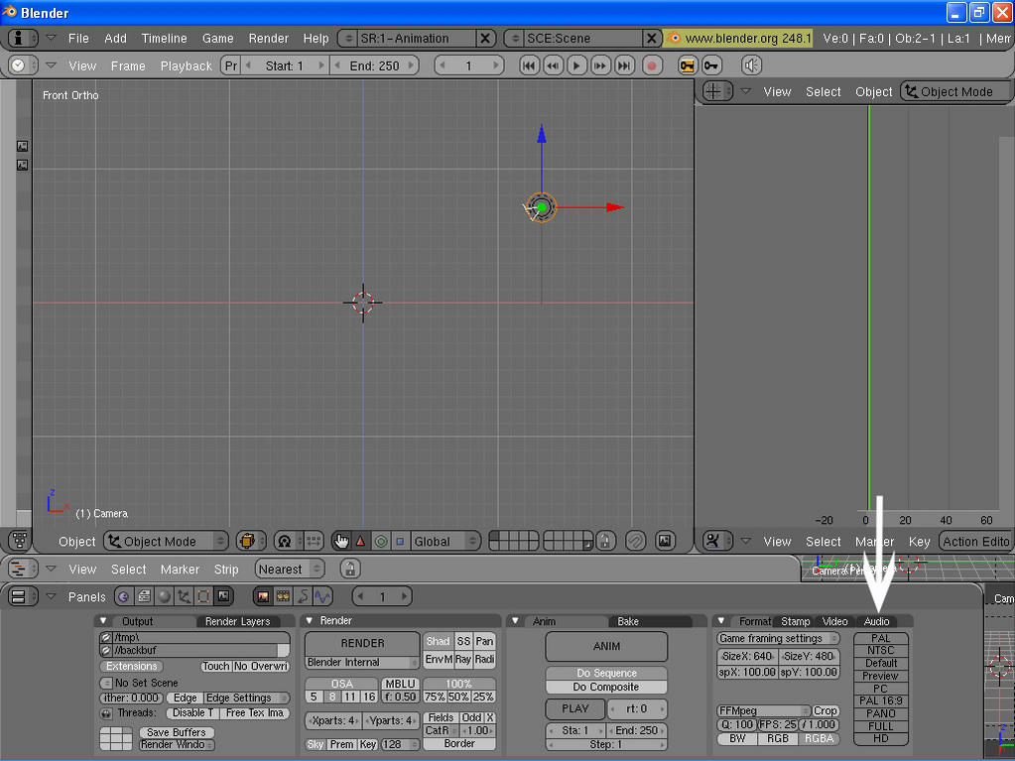This screenshot has width=1015, height=761.
Task: Toggle Fields rendering option
Action: pyautogui.click(x=441, y=717)
